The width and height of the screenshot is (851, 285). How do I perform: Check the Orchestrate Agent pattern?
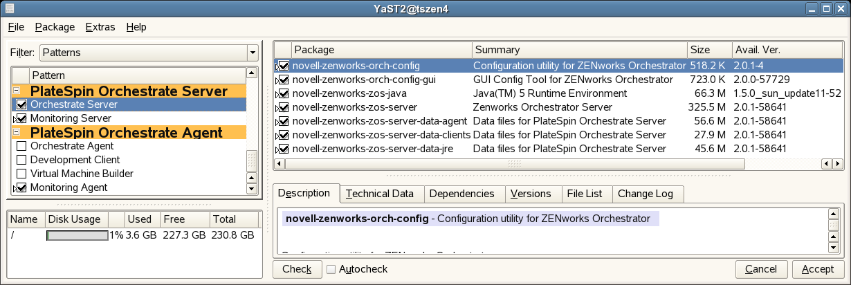click(x=21, y=146)
